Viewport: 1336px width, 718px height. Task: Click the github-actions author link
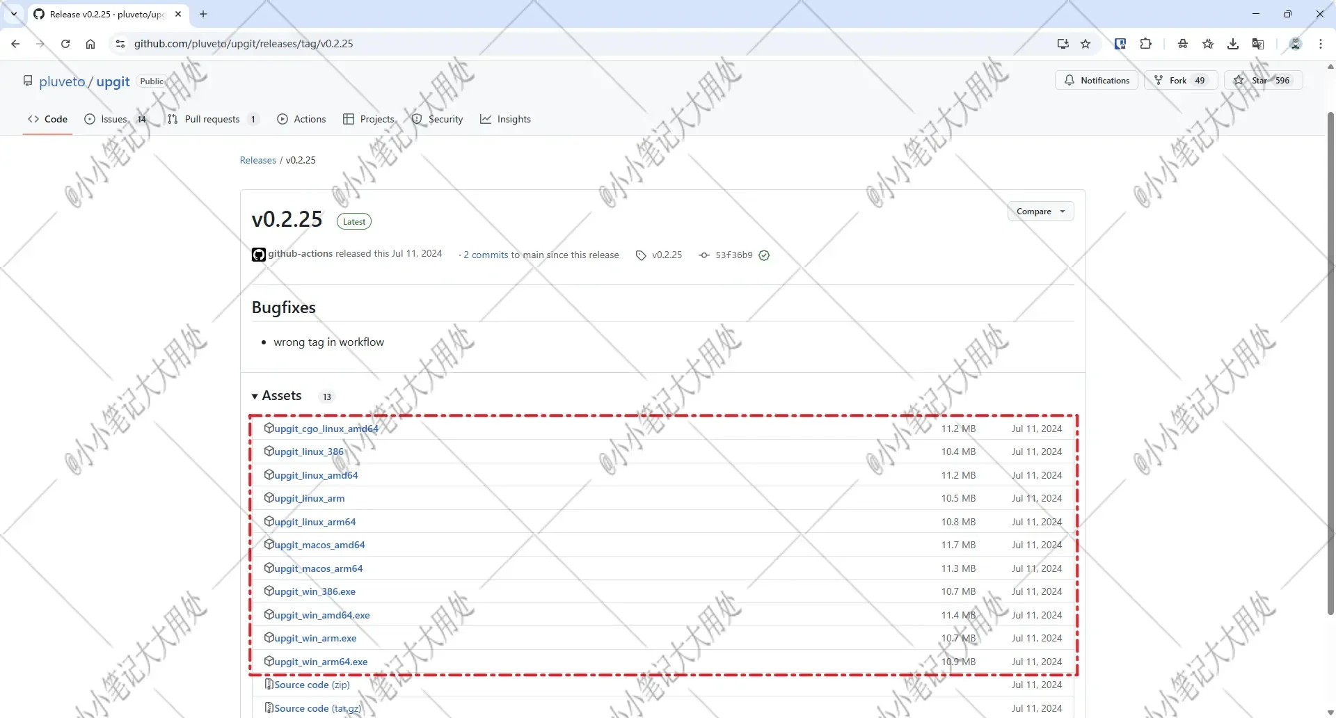pyautogui.click(x=301, y=254)
